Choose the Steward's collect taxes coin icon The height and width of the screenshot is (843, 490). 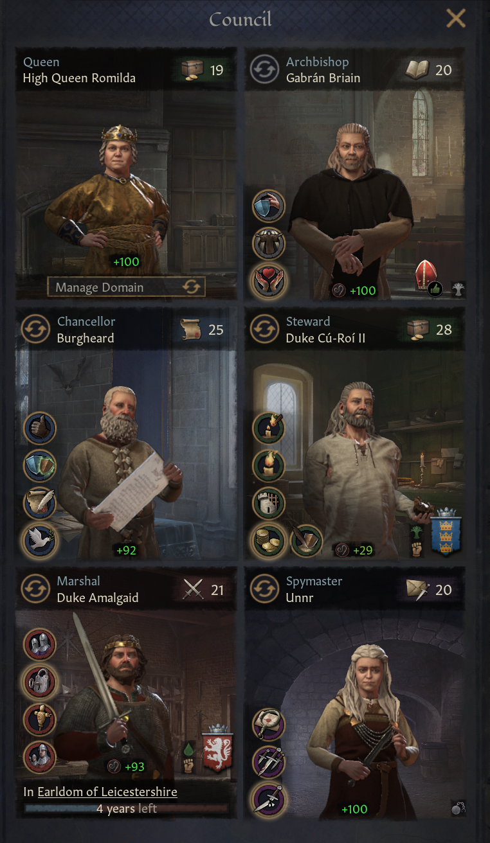coord(269,540)
